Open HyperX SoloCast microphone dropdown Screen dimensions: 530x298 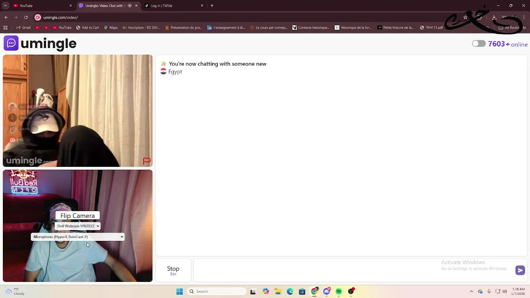77,237
